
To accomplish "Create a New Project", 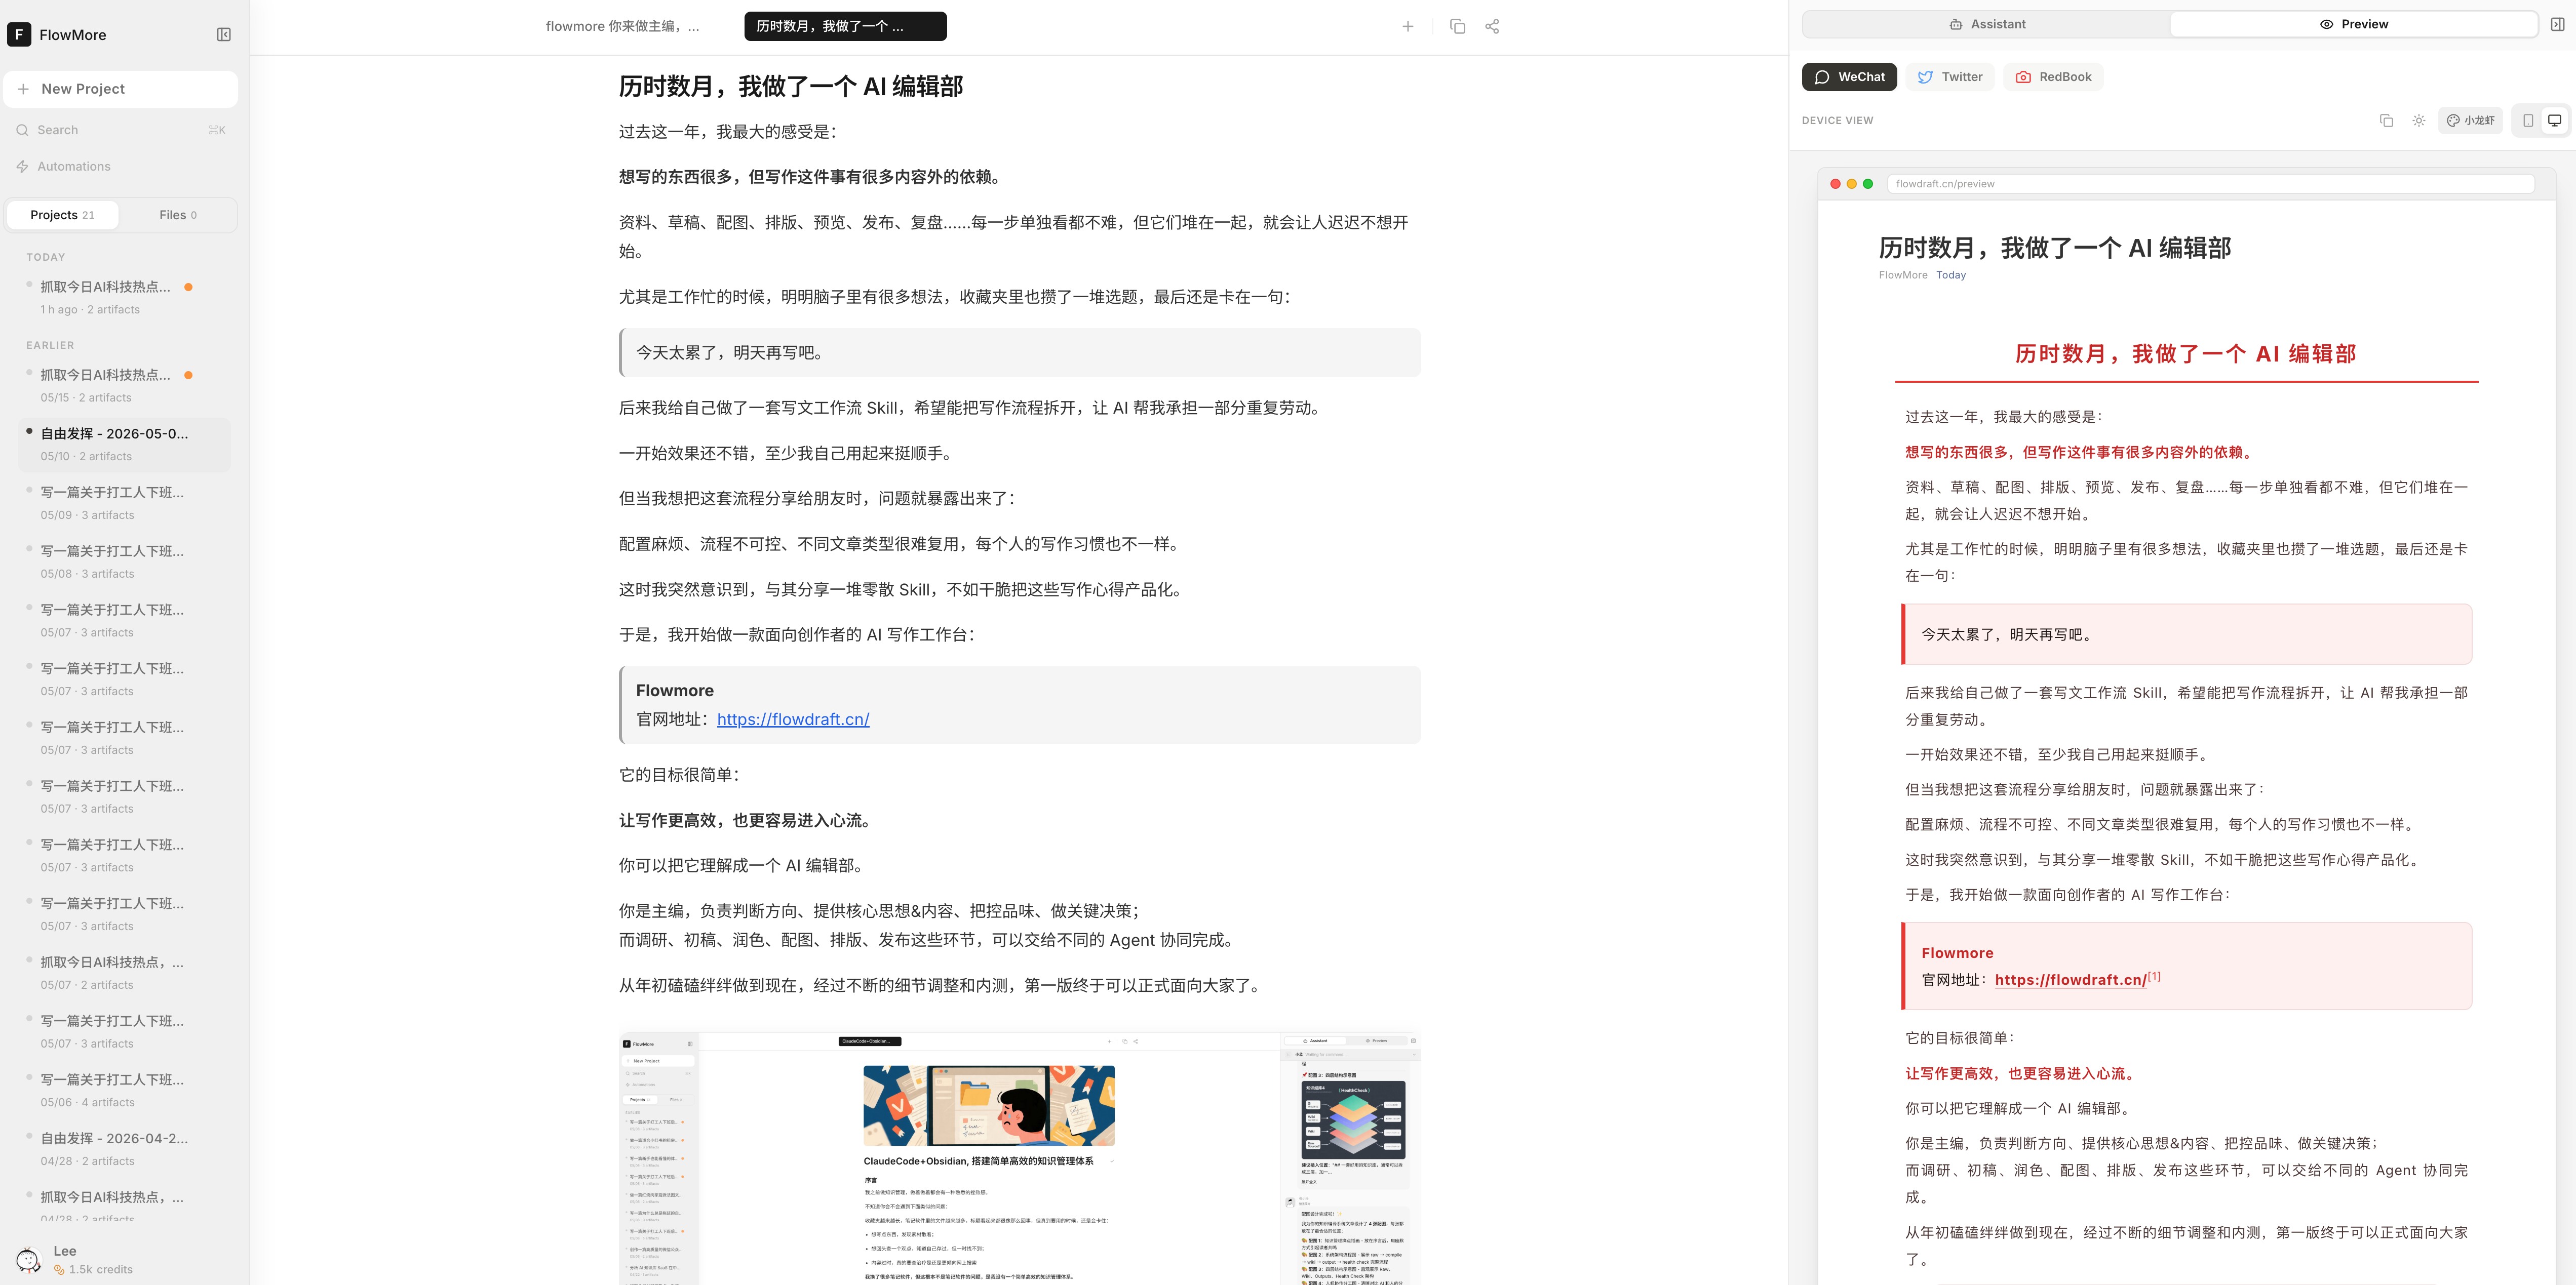I will pos(121,89).
